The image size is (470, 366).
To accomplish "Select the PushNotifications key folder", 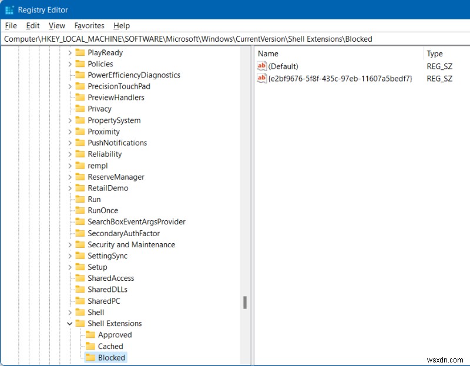I will point(117,143).
